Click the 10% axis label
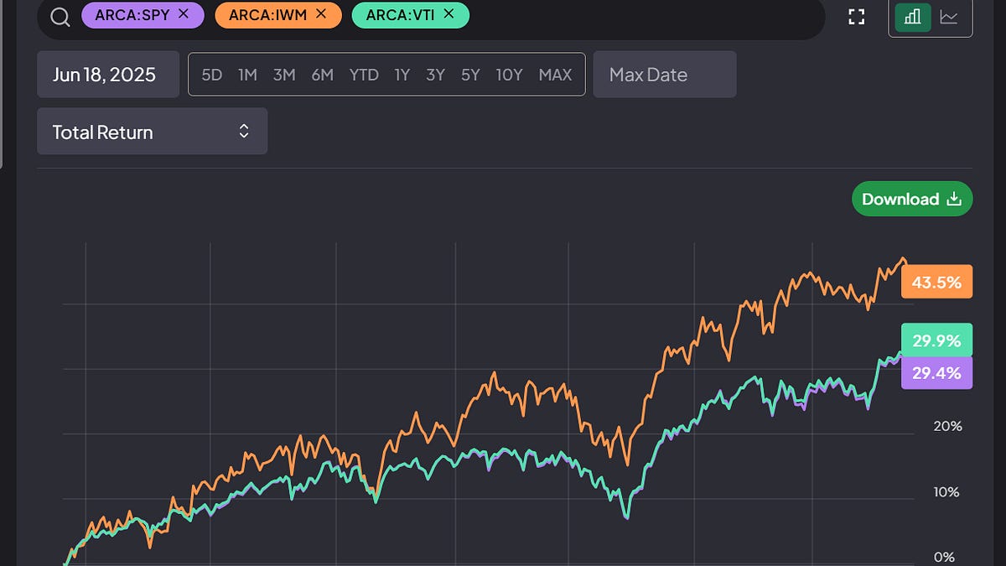1006x566 pixels. pos(946,492)
